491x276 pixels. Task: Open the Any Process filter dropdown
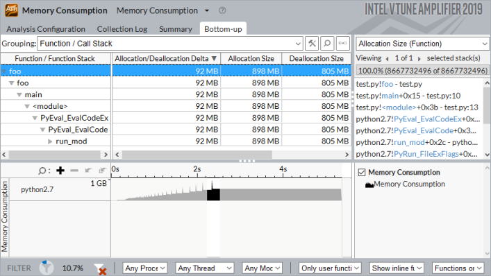coord(145,268)
